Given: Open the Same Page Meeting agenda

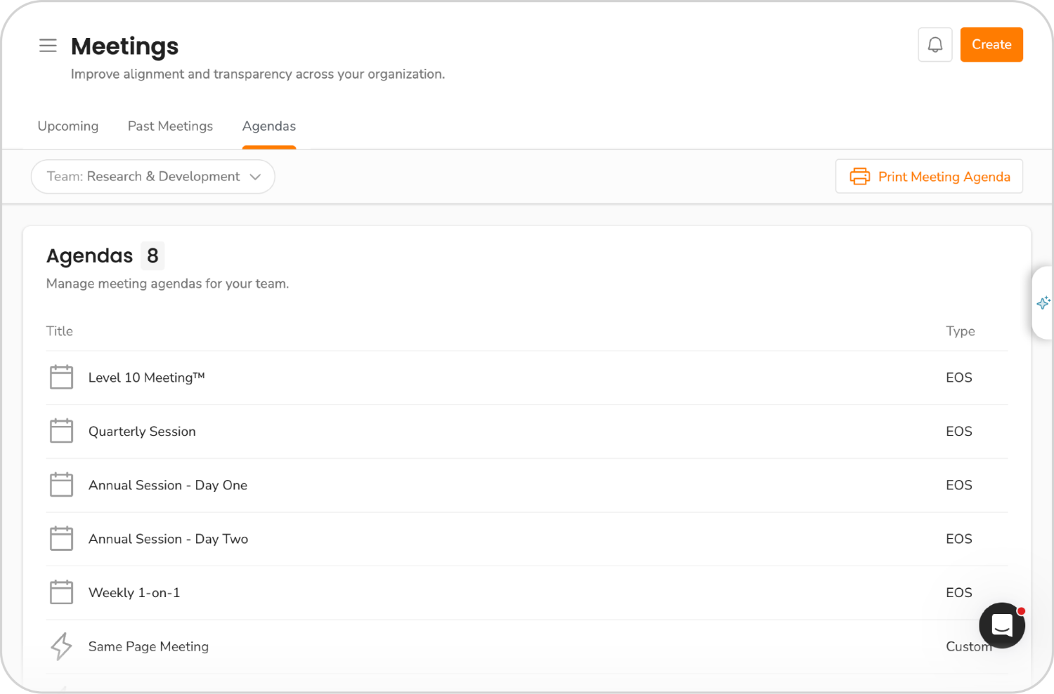Looking at the screenshot, I should click(x=148, y=646).
